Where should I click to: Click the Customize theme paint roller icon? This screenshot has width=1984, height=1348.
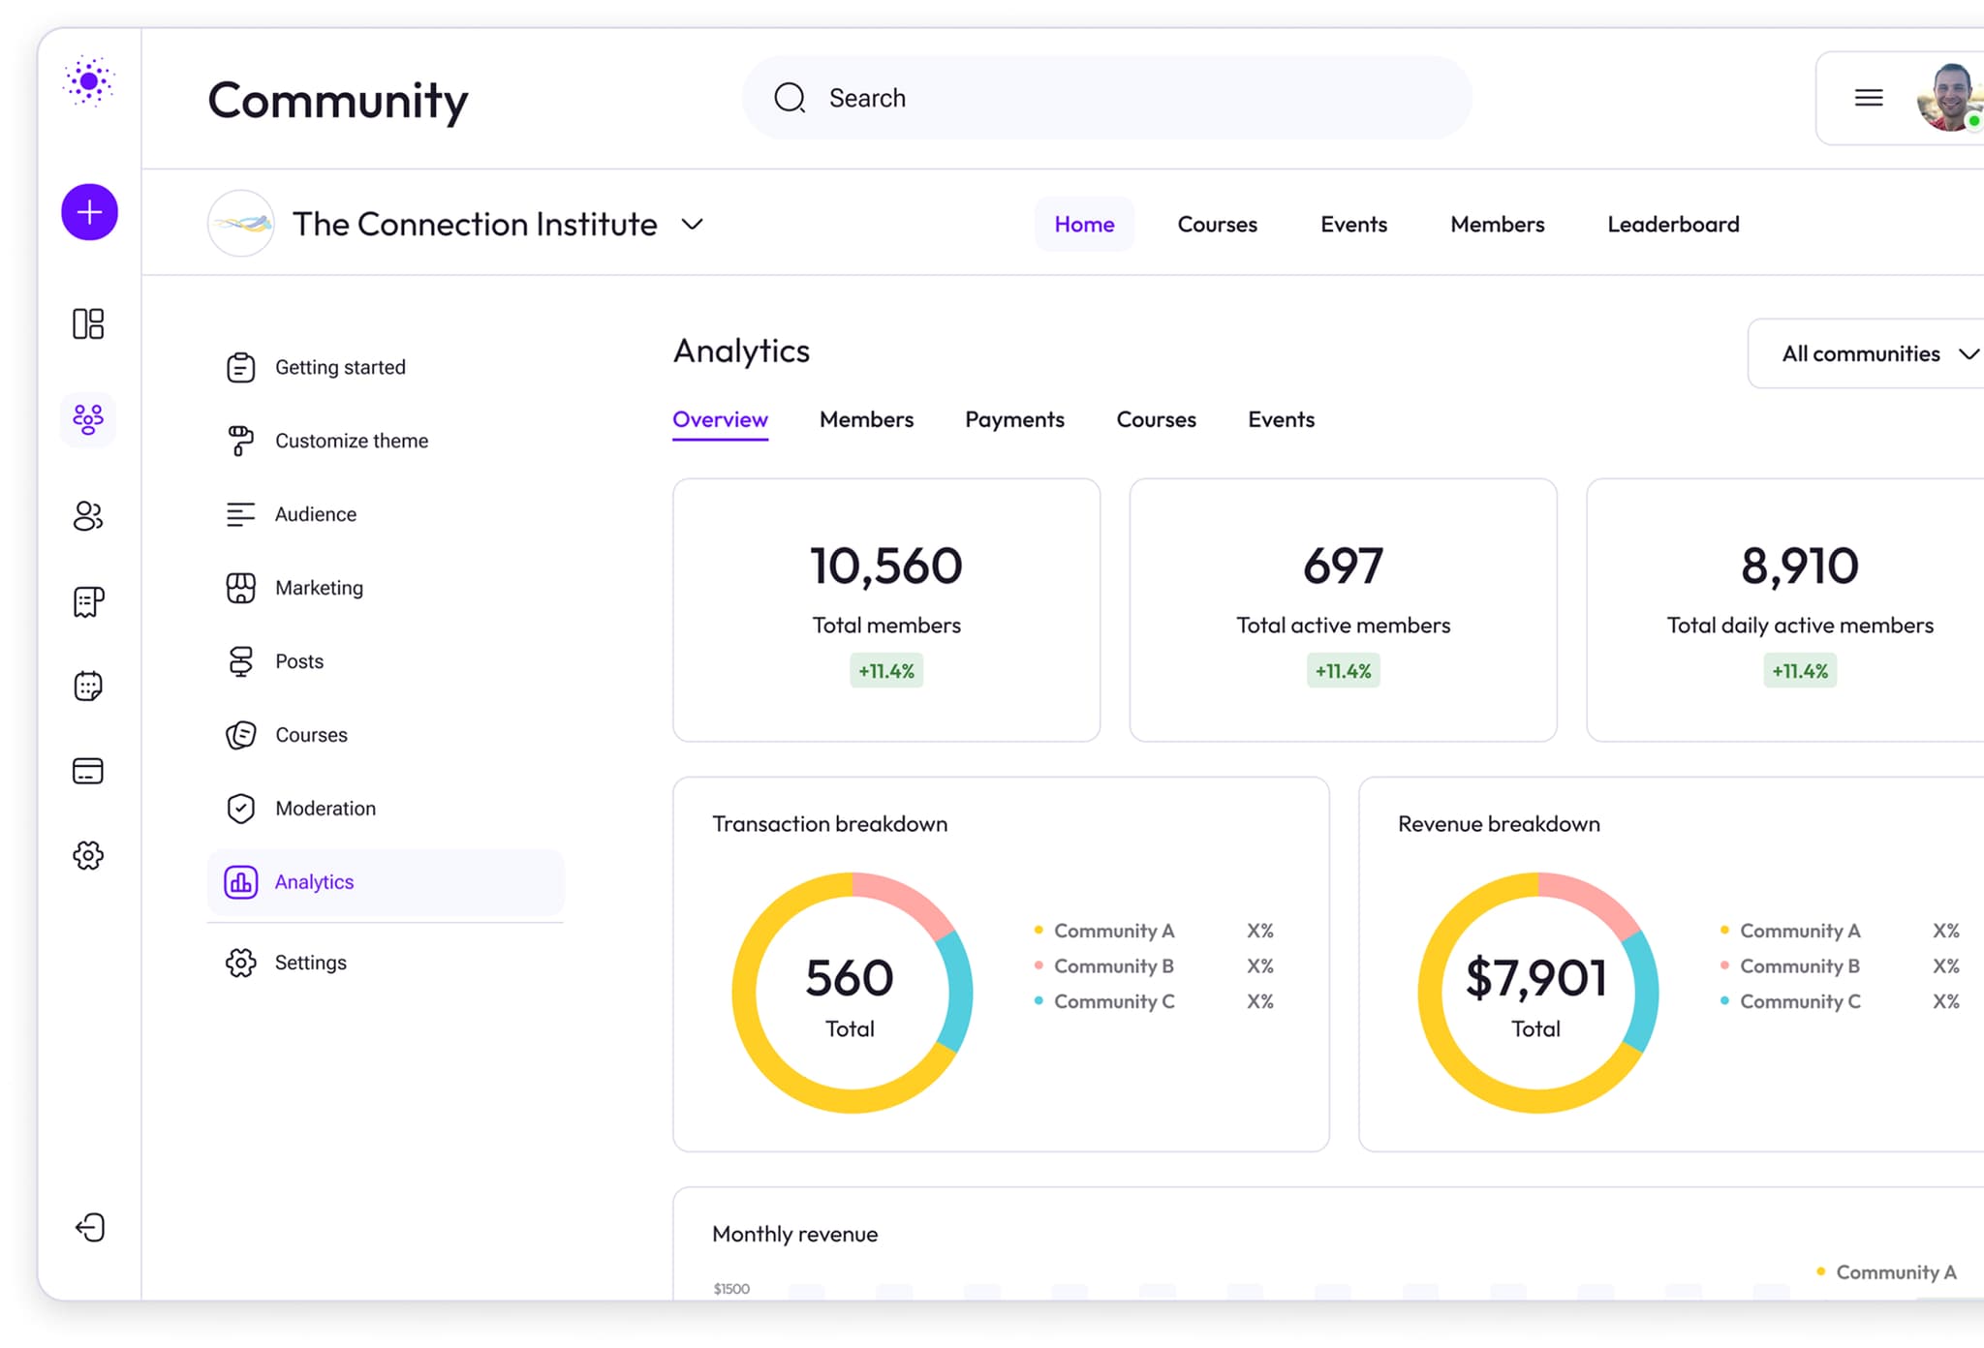click(240, 441)
